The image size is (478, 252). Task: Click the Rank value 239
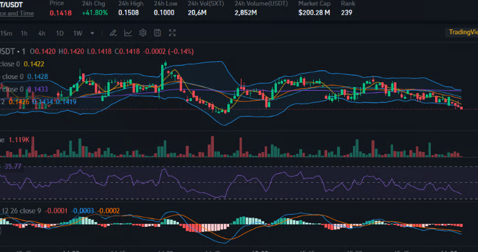[x=347, y=13]
